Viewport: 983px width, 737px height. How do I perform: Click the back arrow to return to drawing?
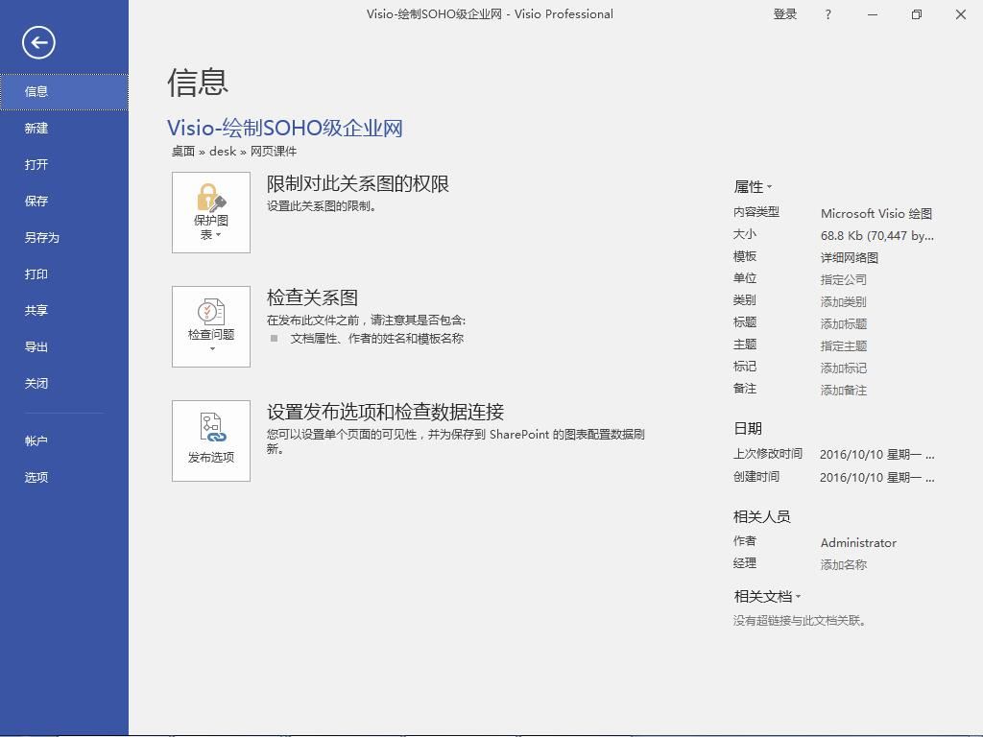coord(38,42)
